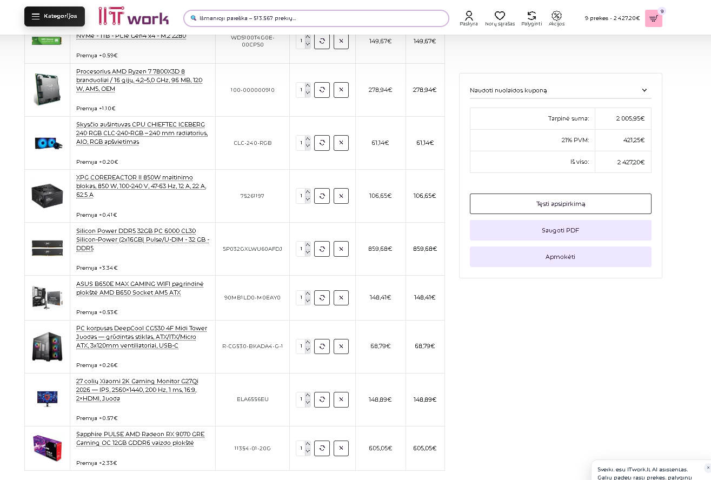Refresh quantity for the Xiaomi G27Qi monitor
Screen dimensions: 711x480
(x=322, y=399)
